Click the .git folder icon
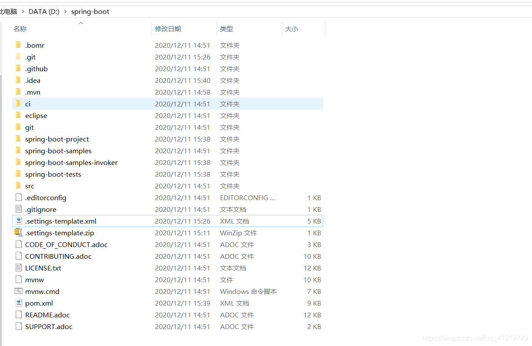The height and width of the screenshot is (346, 532). [x=18, y=57]
